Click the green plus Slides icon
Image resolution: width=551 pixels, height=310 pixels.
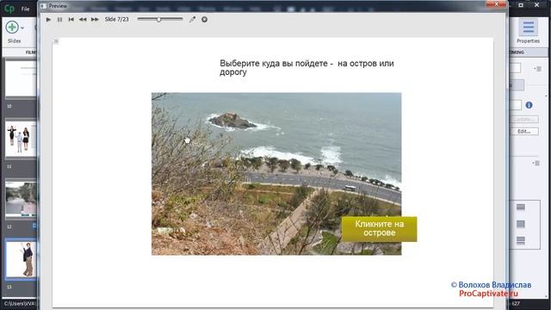[12, 27]
